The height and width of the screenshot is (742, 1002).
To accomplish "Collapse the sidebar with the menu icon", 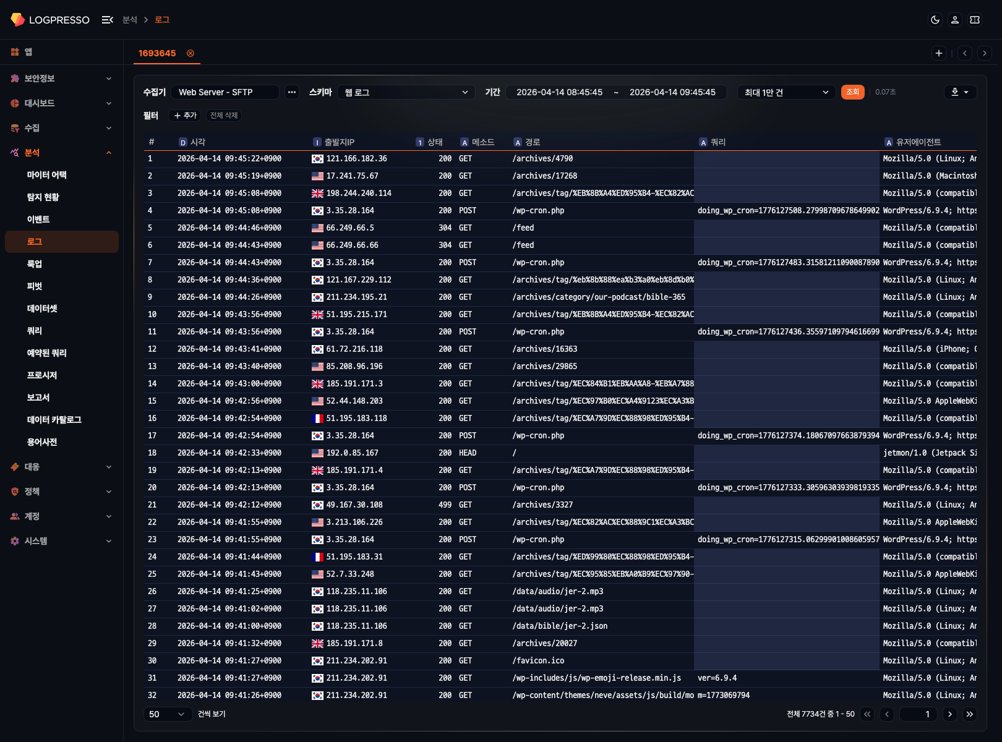I will [107, 20].
